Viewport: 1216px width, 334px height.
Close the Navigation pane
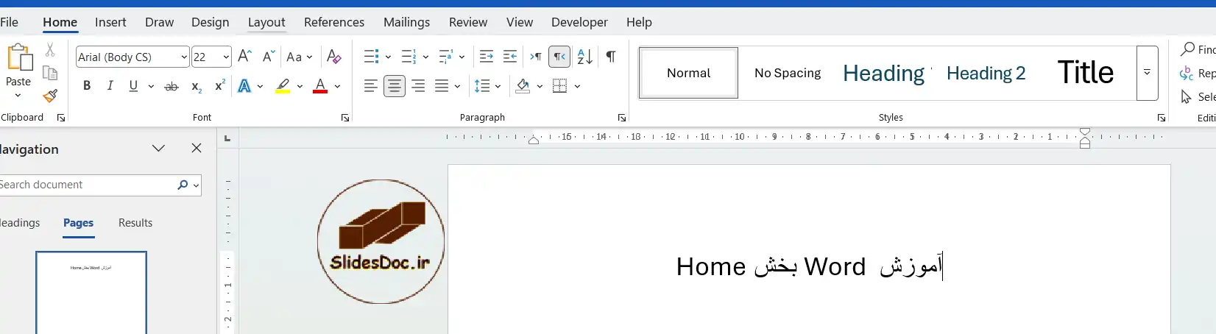click(x=197, y=149)
